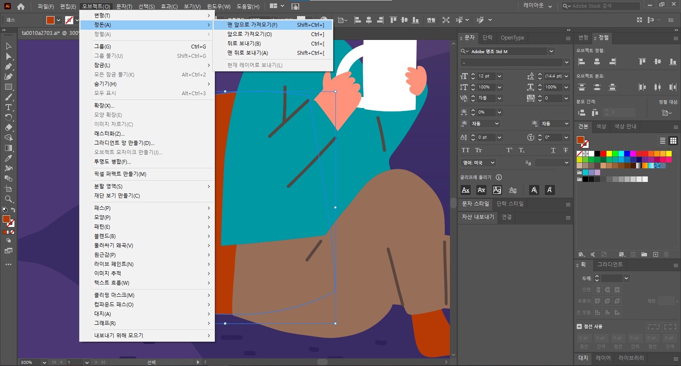Select the Type tool

pyautogui.click(x=9, y=108)
